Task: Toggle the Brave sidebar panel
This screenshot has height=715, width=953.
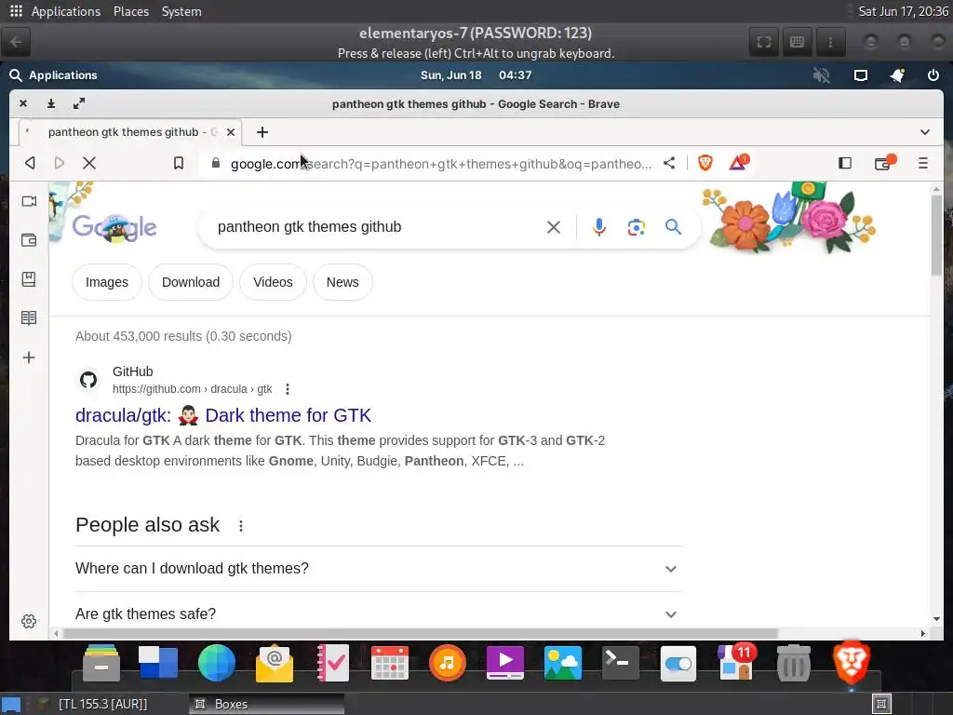Action: 845,163
